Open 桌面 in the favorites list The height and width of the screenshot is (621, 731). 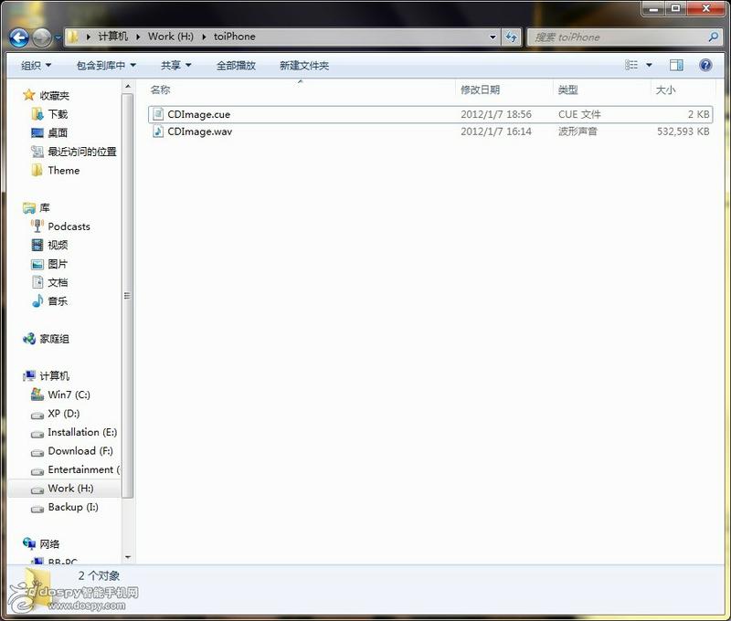[58, 132]
